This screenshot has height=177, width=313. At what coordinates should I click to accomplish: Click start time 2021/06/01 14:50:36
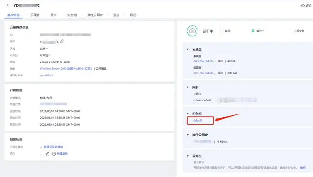coord(60,118)
